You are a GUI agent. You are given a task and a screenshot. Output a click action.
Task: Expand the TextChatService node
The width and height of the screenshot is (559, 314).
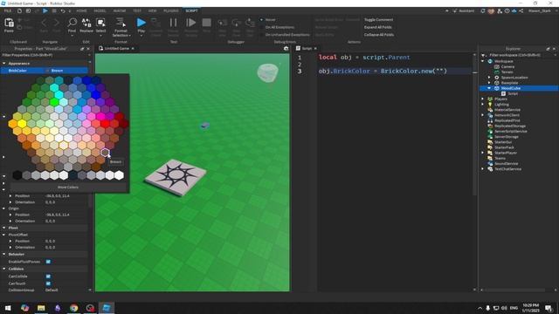coord(483,168)
